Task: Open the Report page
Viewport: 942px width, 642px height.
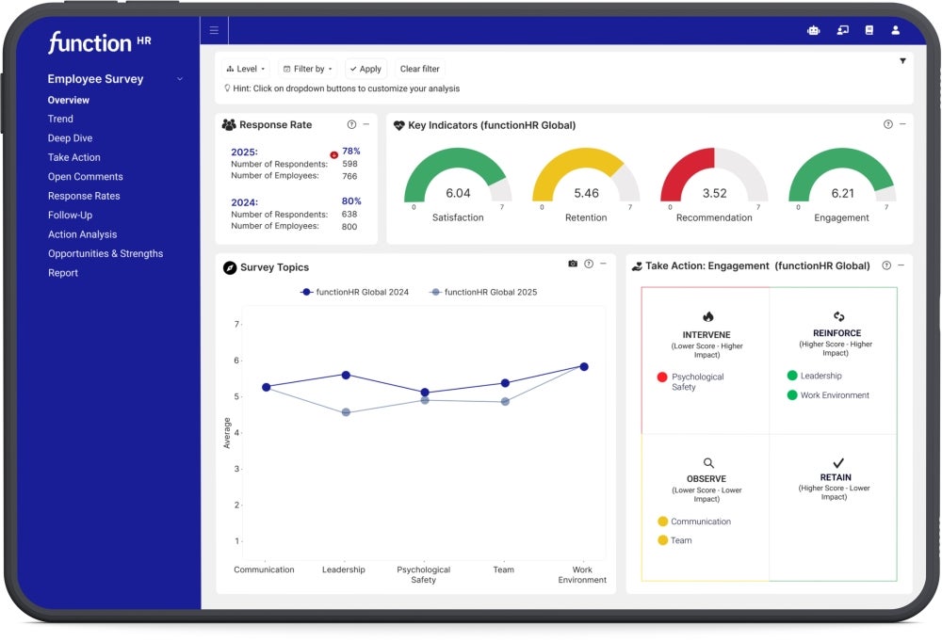Action: (x=62, y=273)
